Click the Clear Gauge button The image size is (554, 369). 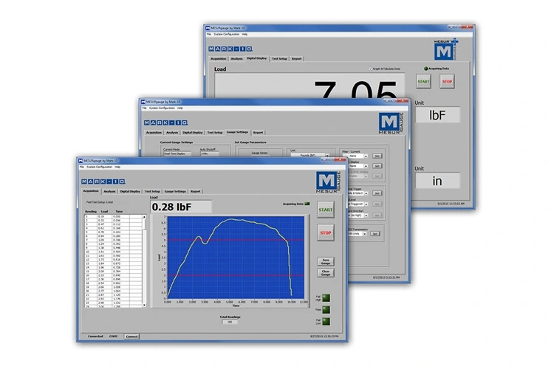pos(326,273)
